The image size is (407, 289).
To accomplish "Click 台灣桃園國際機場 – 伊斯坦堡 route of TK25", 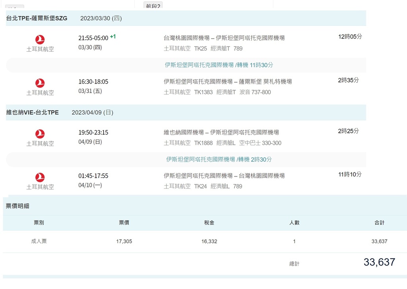I will pos(224,38).
